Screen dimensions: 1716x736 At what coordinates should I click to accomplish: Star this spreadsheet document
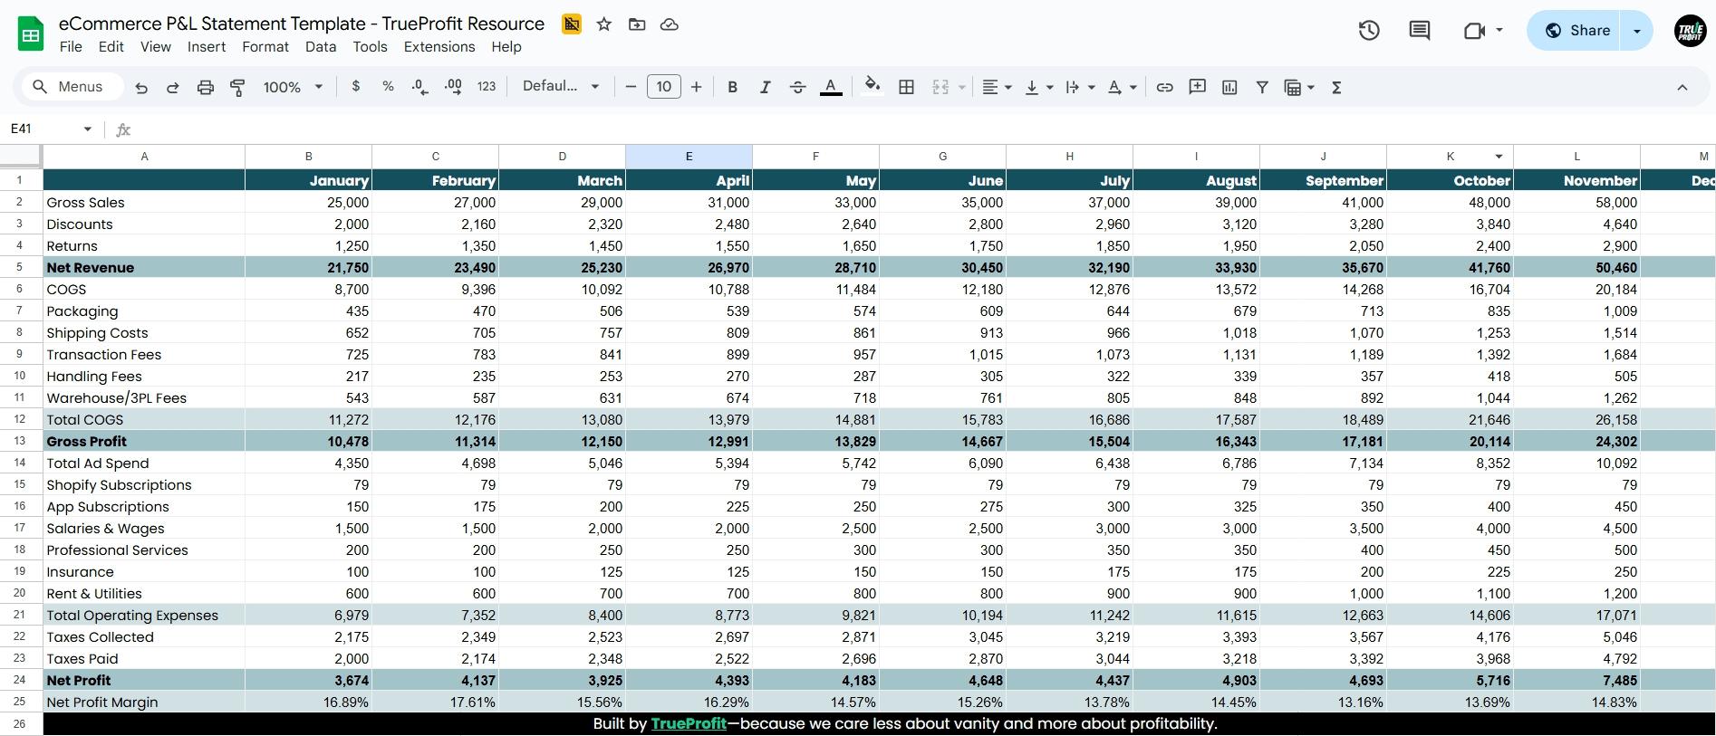click(604, 24)
